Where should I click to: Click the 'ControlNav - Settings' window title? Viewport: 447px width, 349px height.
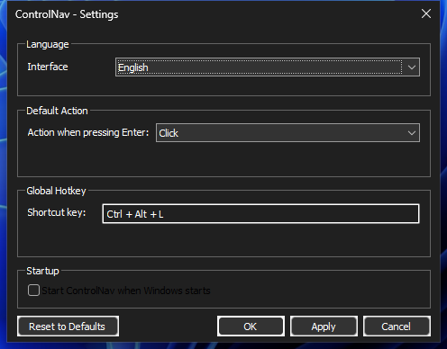click(67, 14)
